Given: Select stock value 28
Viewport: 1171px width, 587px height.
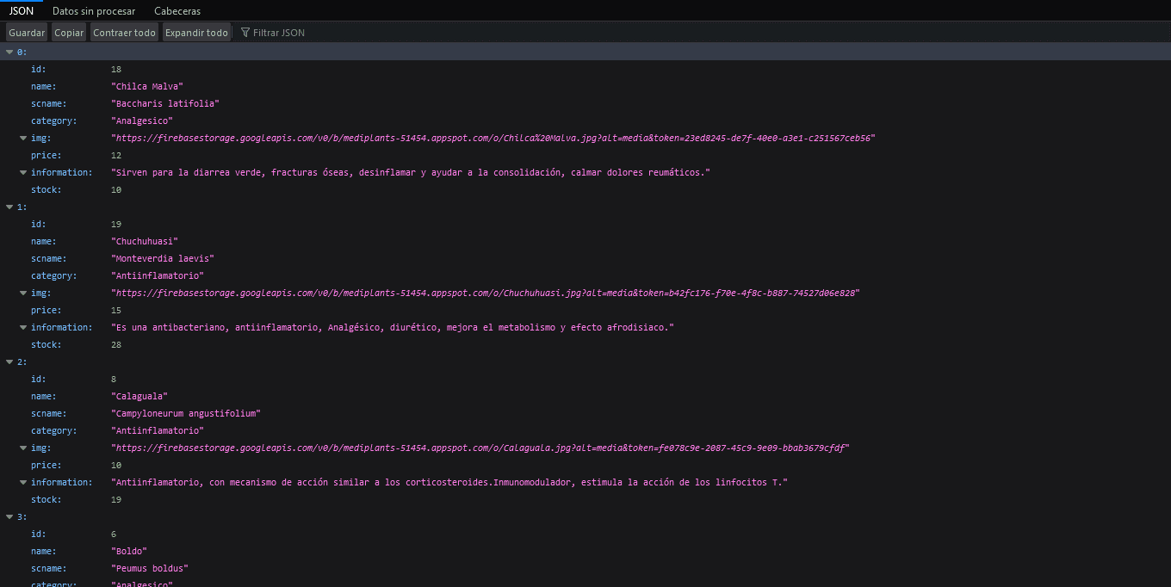Looking at the screenshot, I should pos(116,344).
